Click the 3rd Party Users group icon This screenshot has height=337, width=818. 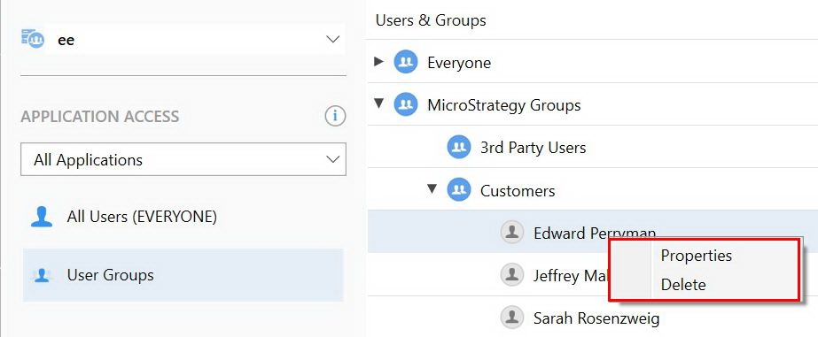tap(459, 148)
